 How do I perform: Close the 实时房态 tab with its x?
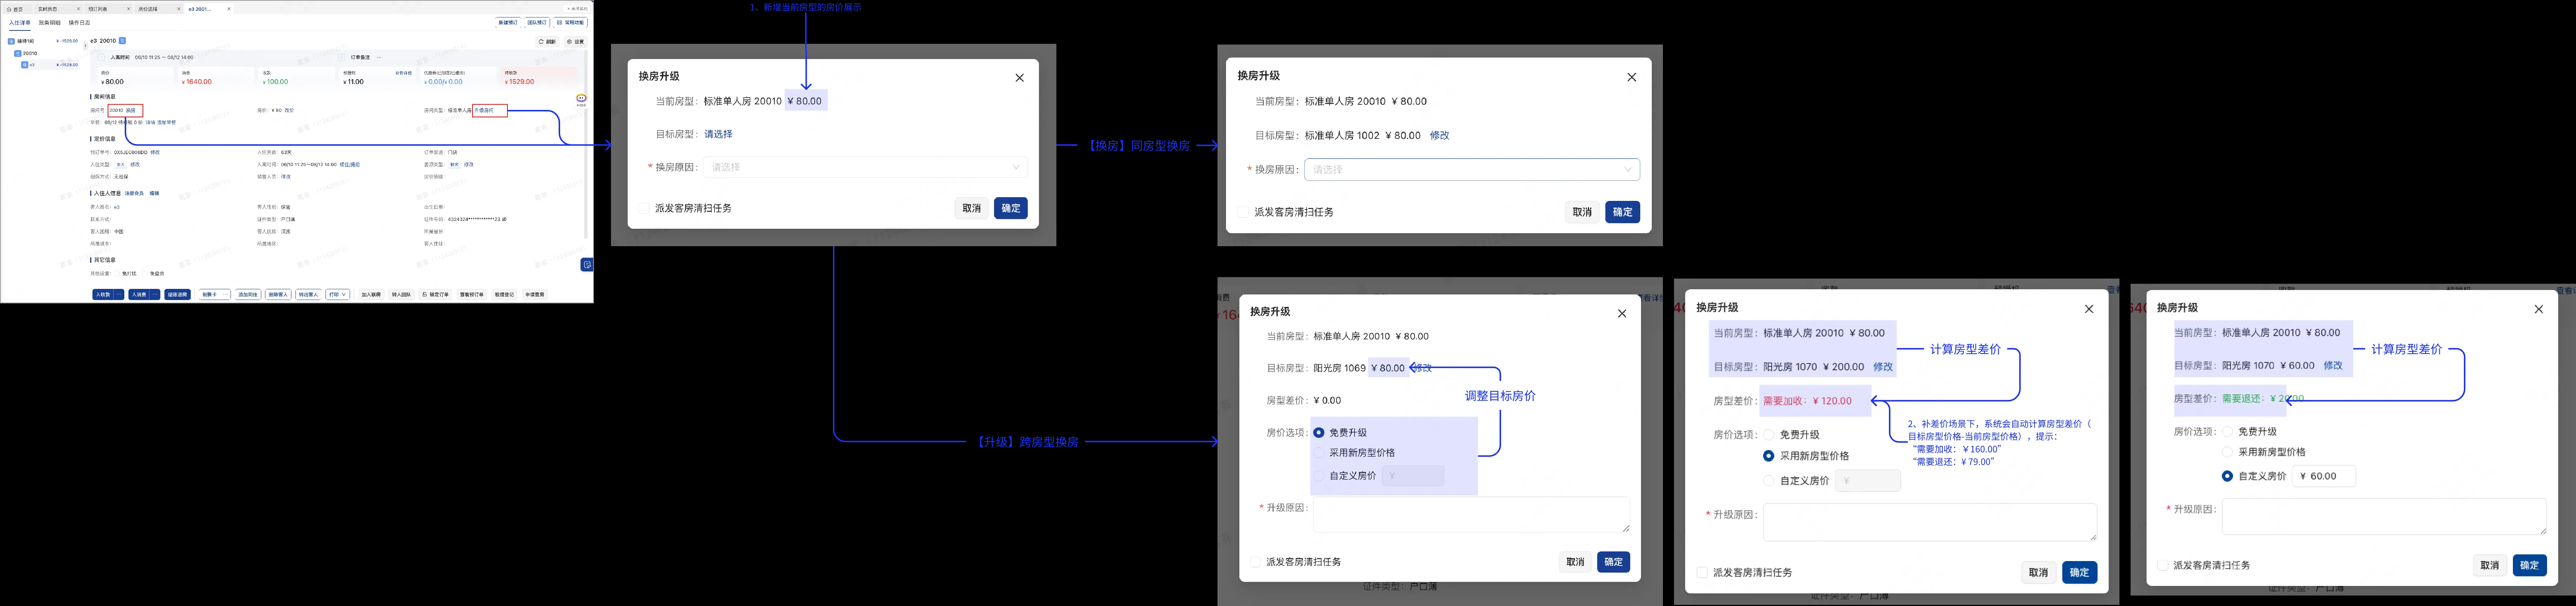[78, 9]
